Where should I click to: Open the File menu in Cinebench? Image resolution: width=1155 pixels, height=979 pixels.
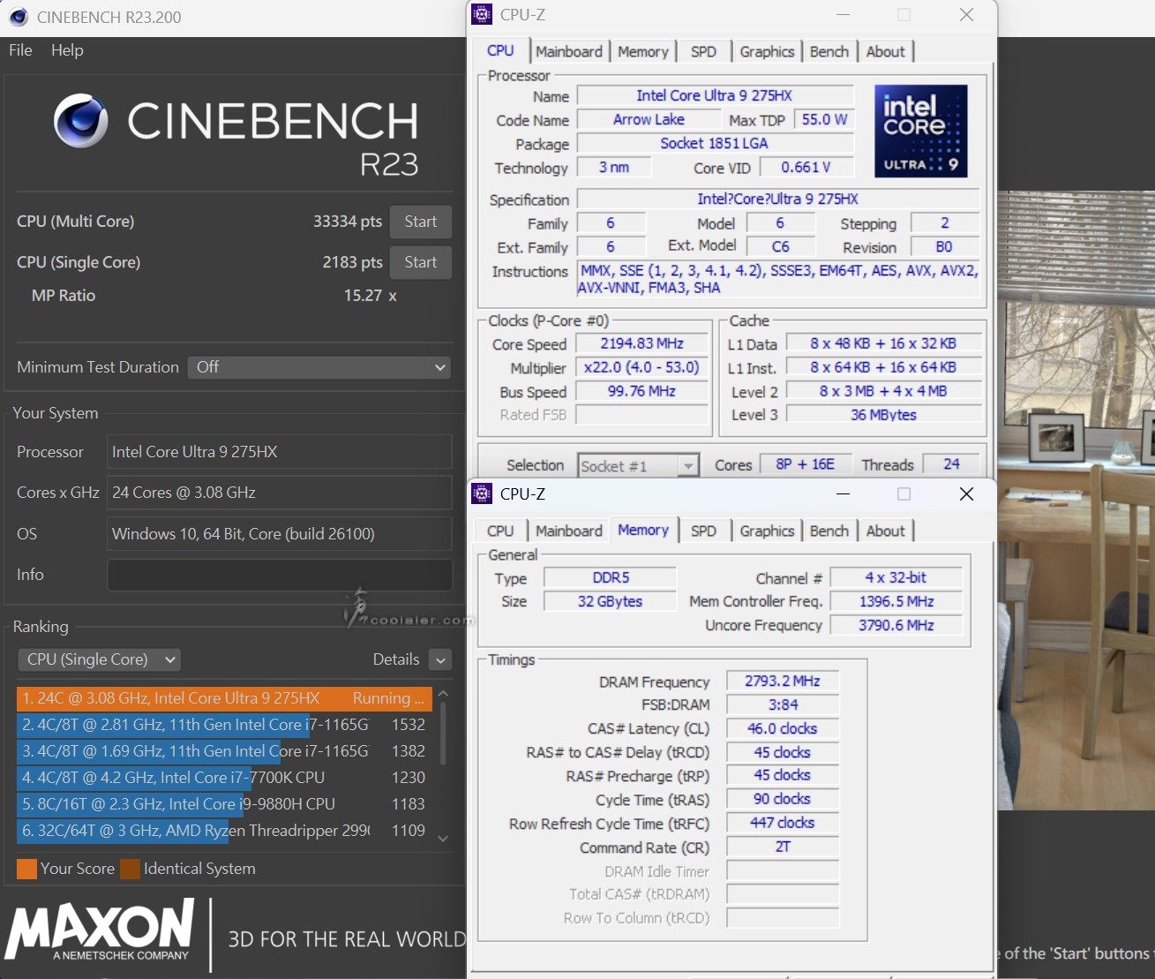pos(20,50)
